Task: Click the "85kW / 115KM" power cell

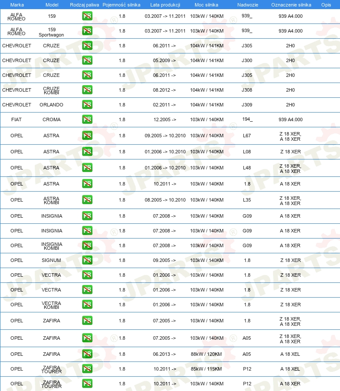Action: click(x=207, y=369)
